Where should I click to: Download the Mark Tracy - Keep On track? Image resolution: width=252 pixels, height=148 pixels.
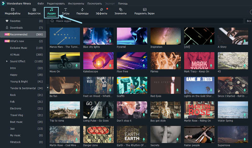click(x=211, y=66)
